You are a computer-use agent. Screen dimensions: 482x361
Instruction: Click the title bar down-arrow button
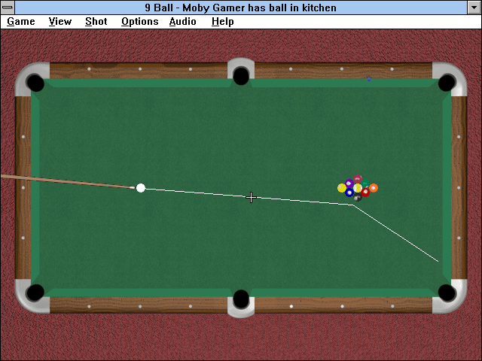pyautogui.click(x=474, y=8)
